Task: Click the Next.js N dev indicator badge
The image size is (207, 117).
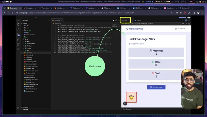Action: [125, 104]
